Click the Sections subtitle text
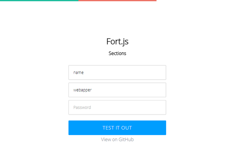Viewport: 234px width, 163px height. (117, 53)
